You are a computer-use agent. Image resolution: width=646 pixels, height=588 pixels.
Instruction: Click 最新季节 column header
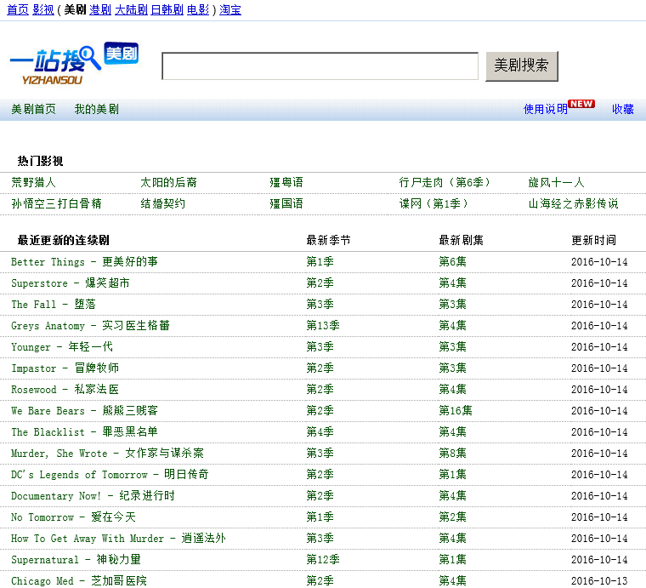pyautogui.click(x=328, y=241)
